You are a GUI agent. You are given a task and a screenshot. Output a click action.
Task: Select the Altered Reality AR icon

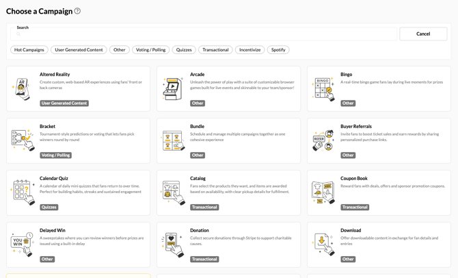23,89
